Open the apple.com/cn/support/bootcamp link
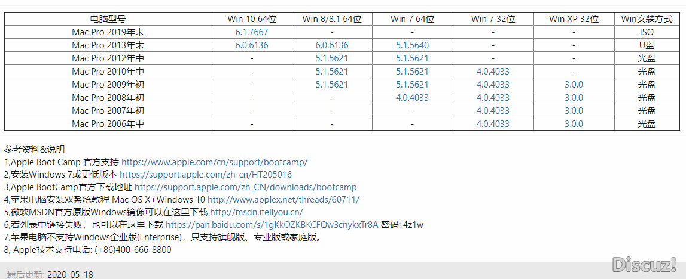 click(x=214, y=162)
